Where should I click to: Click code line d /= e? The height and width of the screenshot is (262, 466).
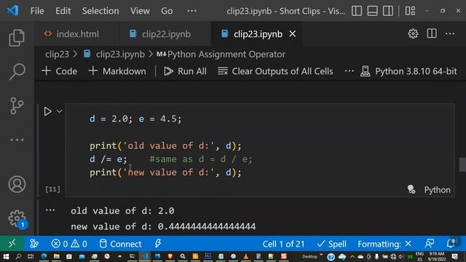(x=108, y=159)
